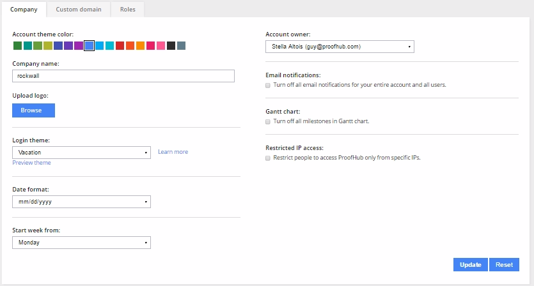Switch to the Company tab
This screenshot has height=286, width=534.
click(x=24, y=9)
